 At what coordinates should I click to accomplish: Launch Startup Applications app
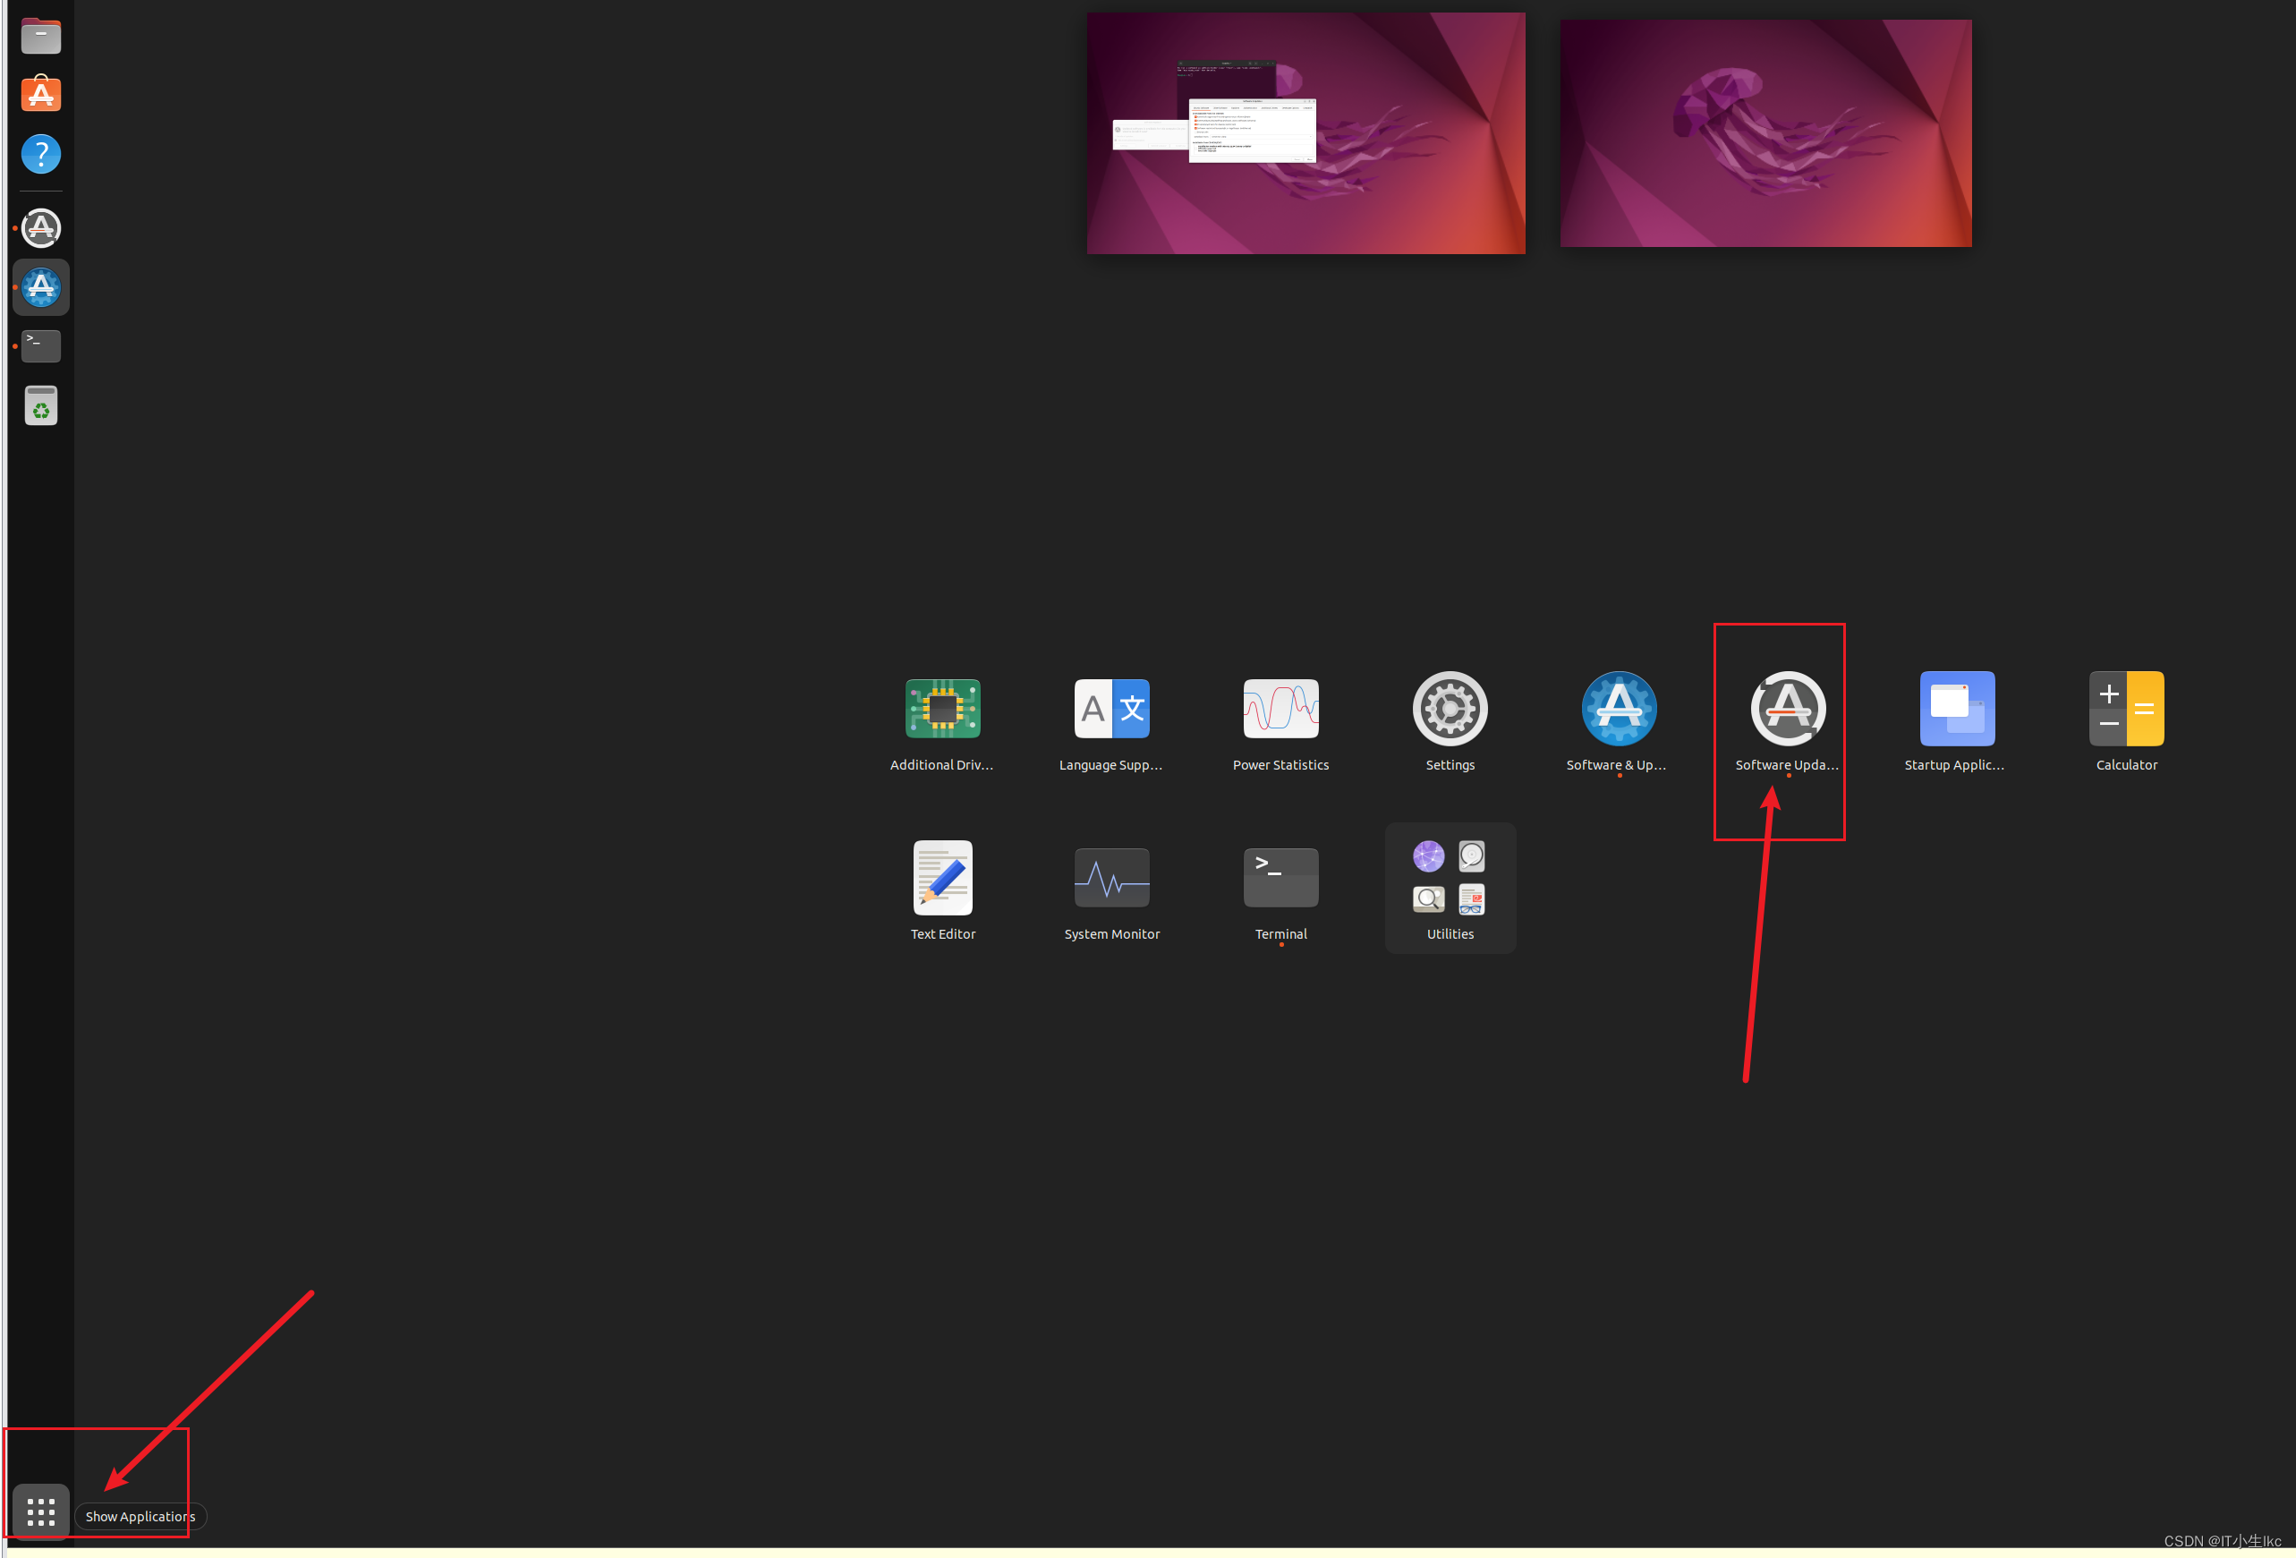[1956, 710]
